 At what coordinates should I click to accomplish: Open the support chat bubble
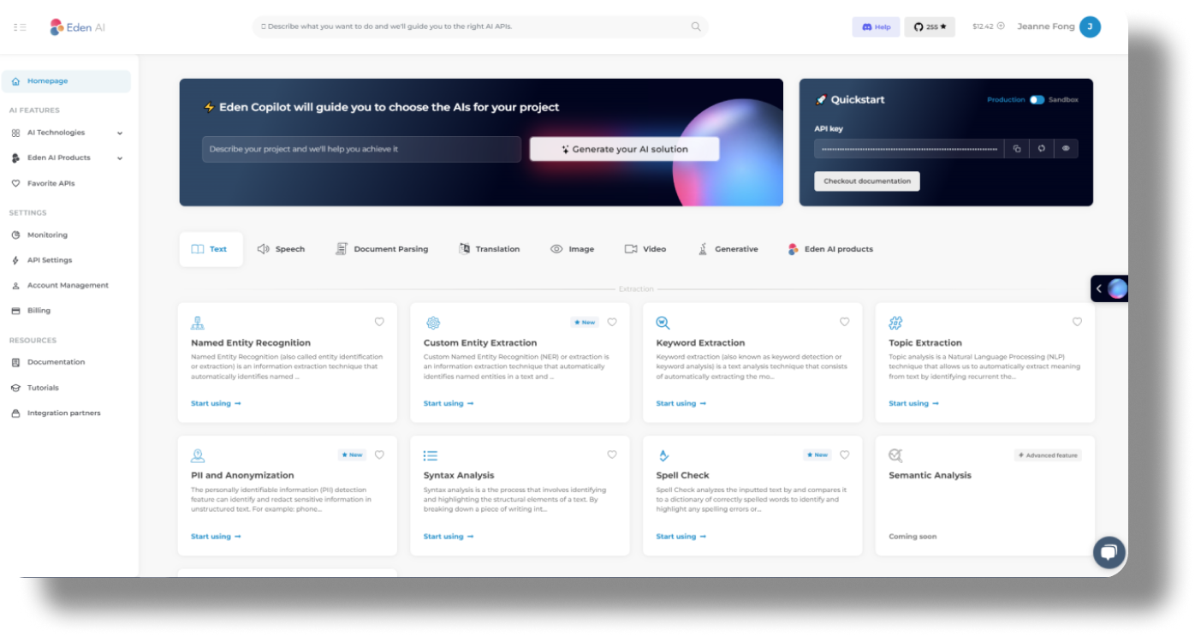tap(1109, 552)
